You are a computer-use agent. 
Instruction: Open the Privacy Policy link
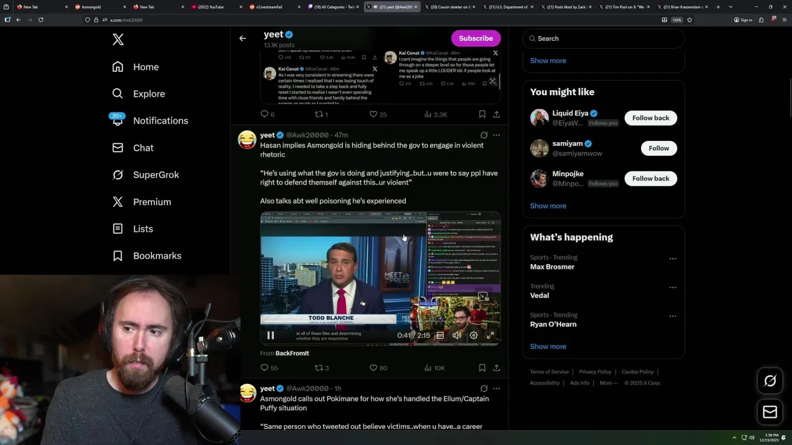click(595, 372)
